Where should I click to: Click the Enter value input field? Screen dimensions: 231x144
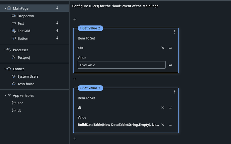pyautogui.click(x=121, y=65)
